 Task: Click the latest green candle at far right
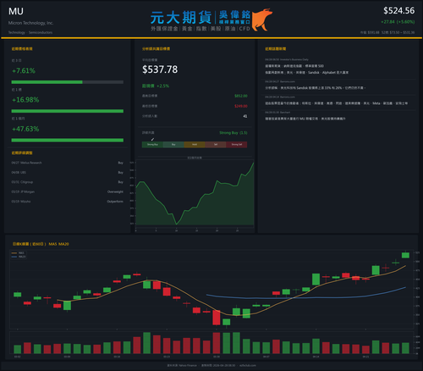tap(405, 255)
